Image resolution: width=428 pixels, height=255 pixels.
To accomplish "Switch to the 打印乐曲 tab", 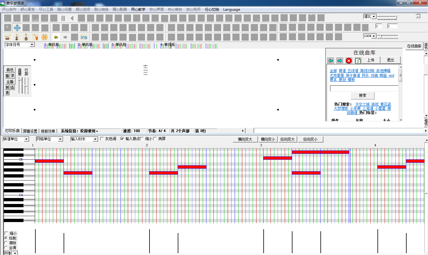I will pos(12,131).
